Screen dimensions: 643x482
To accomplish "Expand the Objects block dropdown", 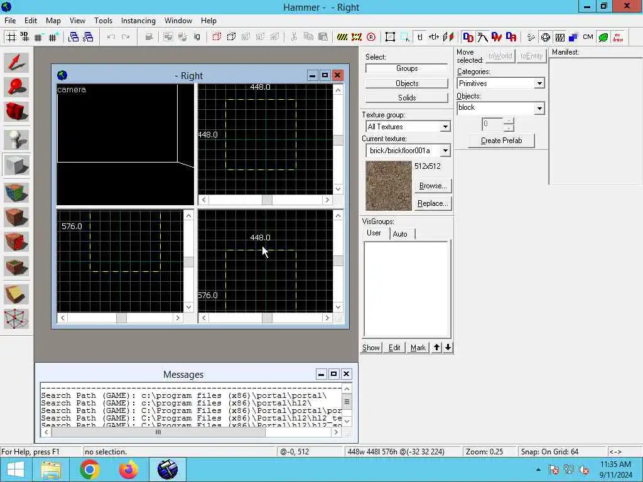I will tap(539, 108).
